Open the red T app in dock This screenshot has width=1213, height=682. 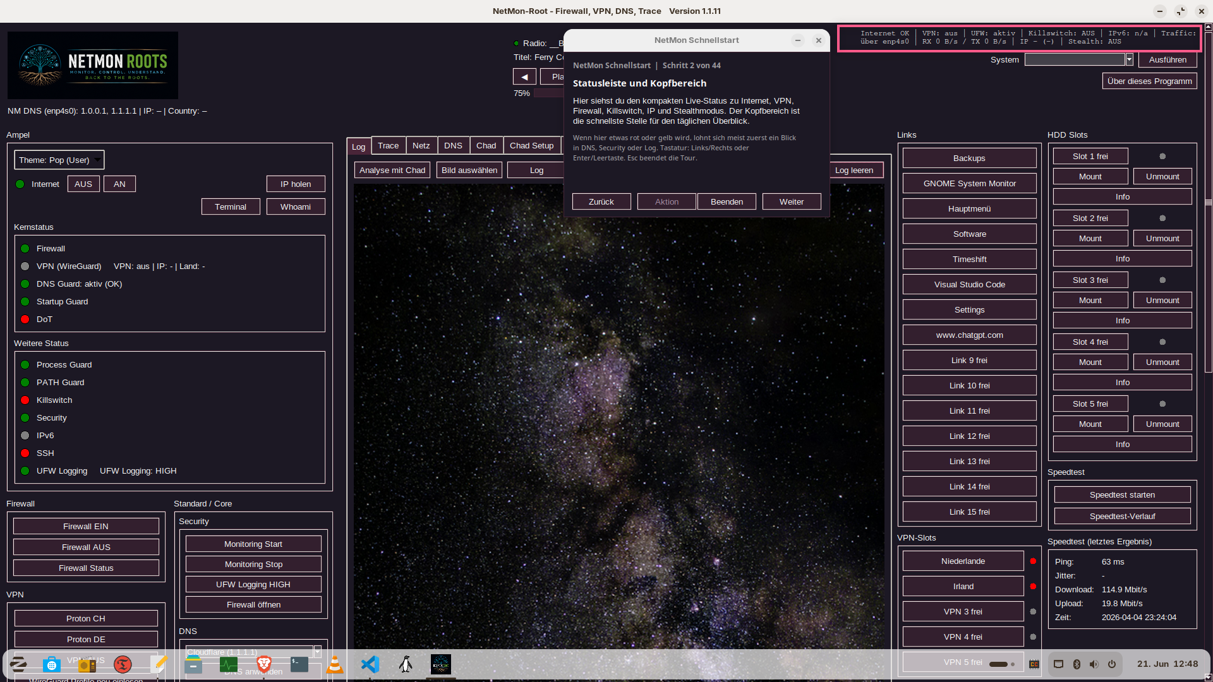click(x=123, y=664)
